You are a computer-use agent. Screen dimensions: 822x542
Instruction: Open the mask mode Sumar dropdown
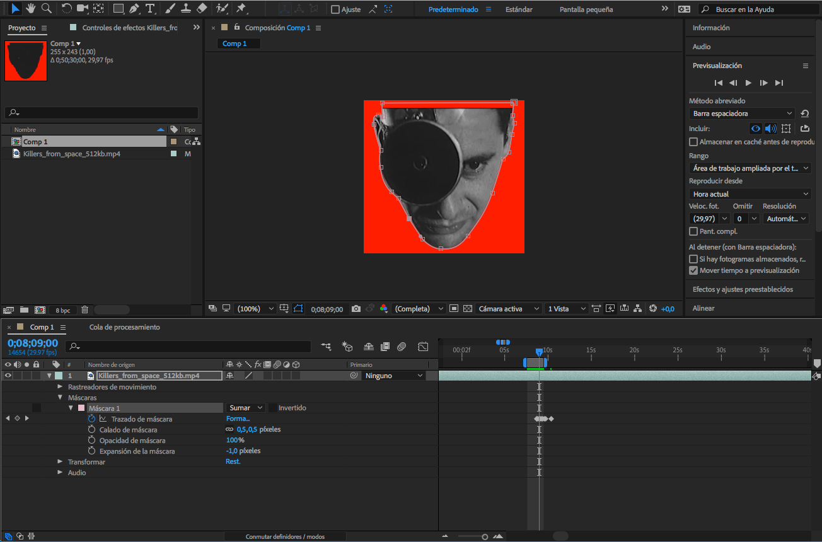[x=245, y=408]
